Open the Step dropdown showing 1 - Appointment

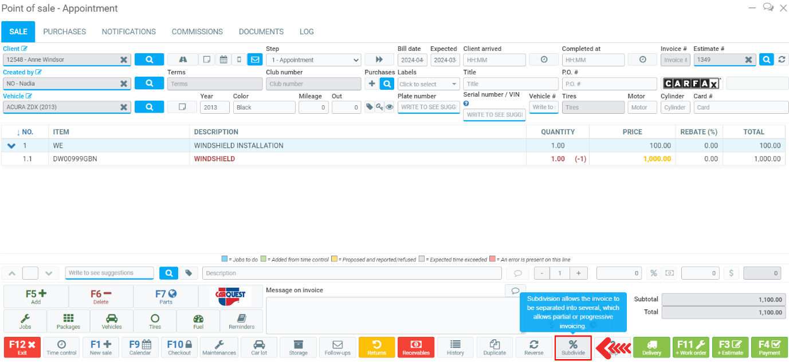(313, 60)
